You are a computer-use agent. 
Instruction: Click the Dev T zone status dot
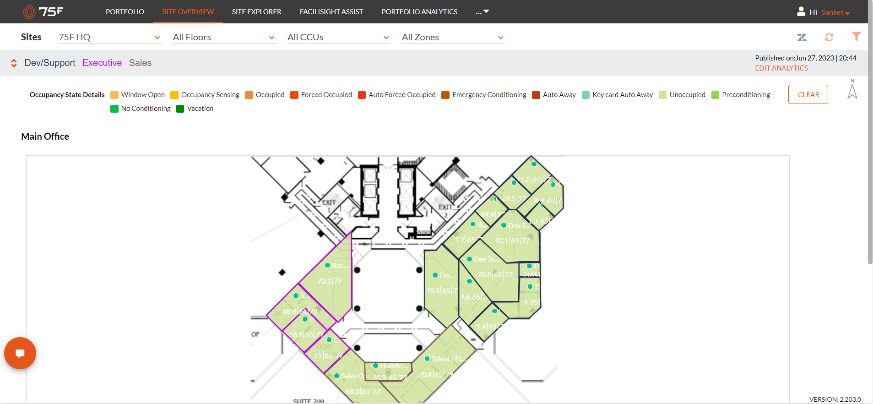coord(504,225)
